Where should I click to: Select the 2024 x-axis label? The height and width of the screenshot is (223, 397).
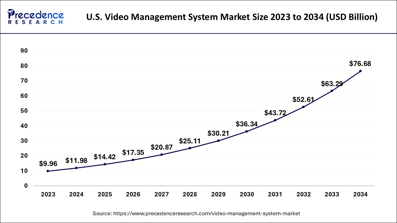(76, 195)
